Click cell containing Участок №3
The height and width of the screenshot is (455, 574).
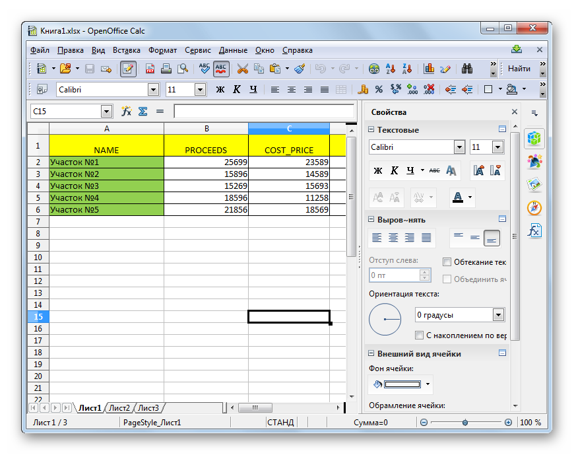tap(106, 186)
